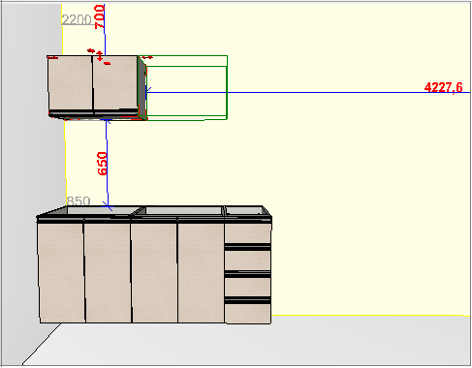Select the second drawer front from top
Viewport: 472px width, 368px height.
click(x=248, y=261)
